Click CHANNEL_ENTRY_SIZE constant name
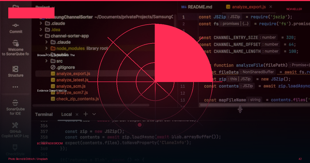 click(x=236, y=38)
